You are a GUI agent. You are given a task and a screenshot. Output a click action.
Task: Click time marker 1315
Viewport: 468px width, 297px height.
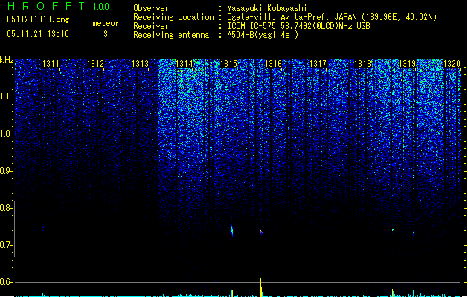point(228,64)
